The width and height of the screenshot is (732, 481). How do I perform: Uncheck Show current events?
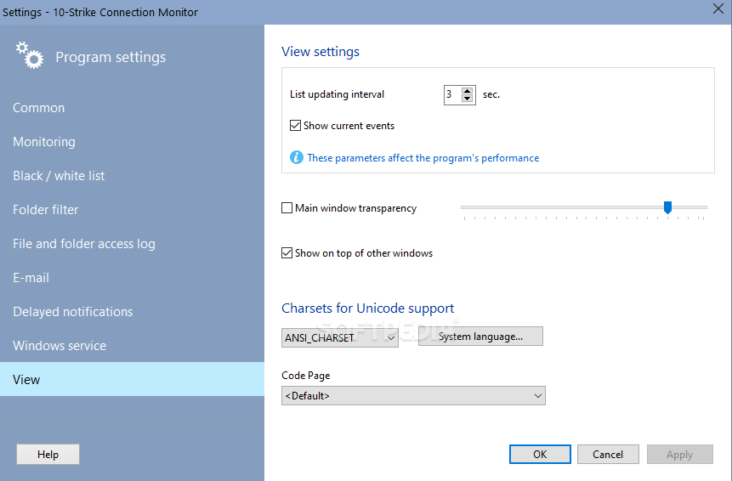click(296, 126)
